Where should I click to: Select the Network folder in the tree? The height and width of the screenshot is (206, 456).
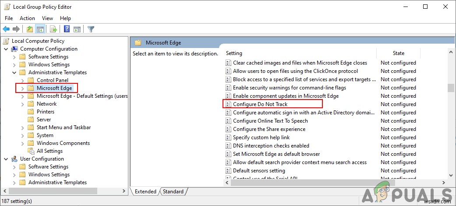(x=46, y=104)
